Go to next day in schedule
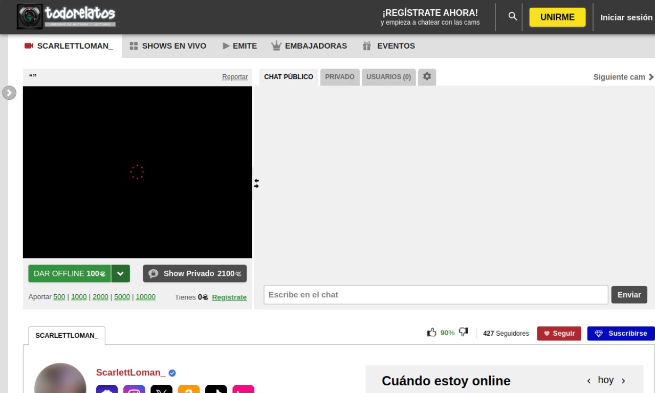 click(x=623, y=381)
